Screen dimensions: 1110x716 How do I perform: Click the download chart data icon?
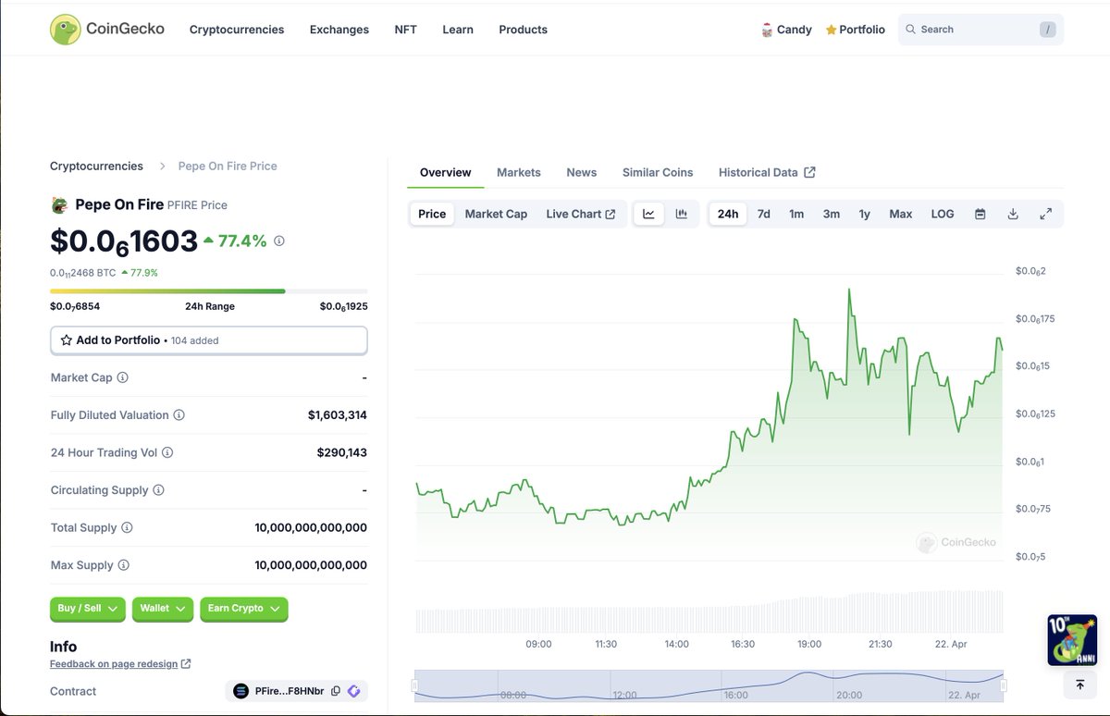point(1013,214)
